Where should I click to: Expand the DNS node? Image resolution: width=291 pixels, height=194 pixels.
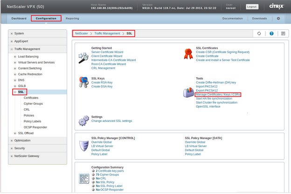tap(15, 80)
